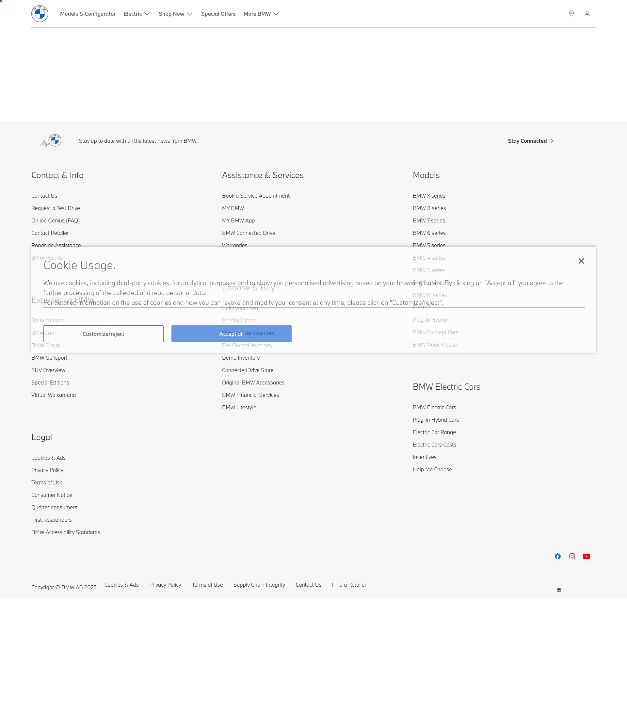Click Contact Retailer link
Screen dimensions: 627x716
point(50,233)
